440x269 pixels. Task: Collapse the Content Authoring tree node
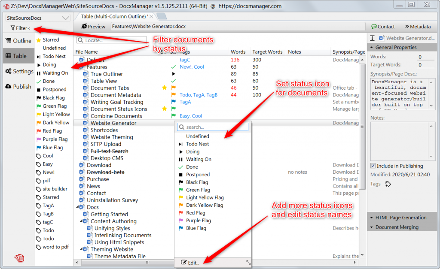81,221
